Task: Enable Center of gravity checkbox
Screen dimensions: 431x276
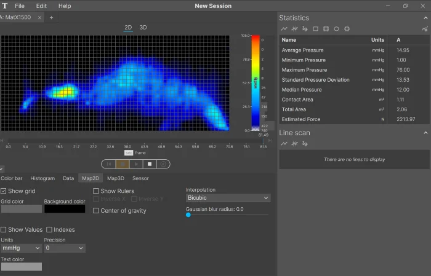Action: 96,211
